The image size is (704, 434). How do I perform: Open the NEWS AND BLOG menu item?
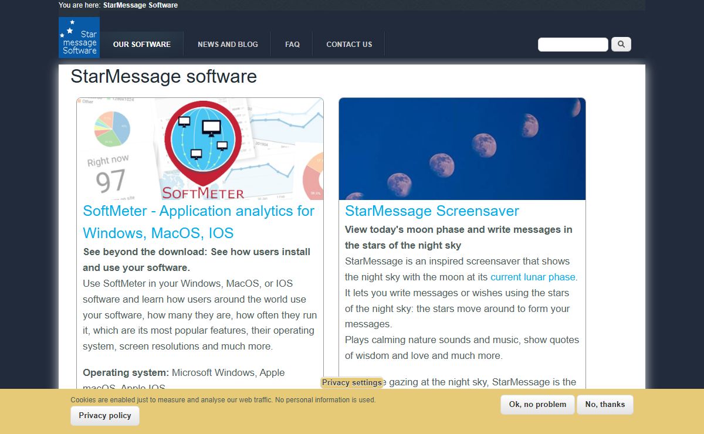(x=228, y=45)
